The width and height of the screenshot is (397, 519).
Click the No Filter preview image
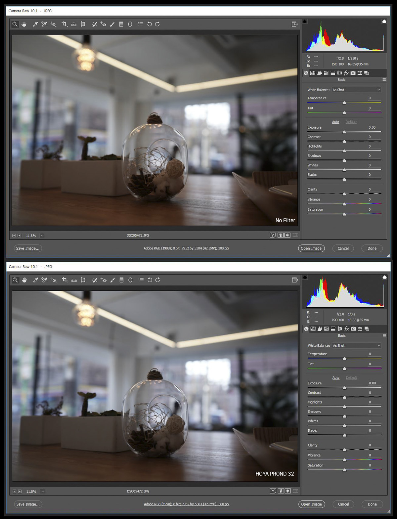(154, 130)
